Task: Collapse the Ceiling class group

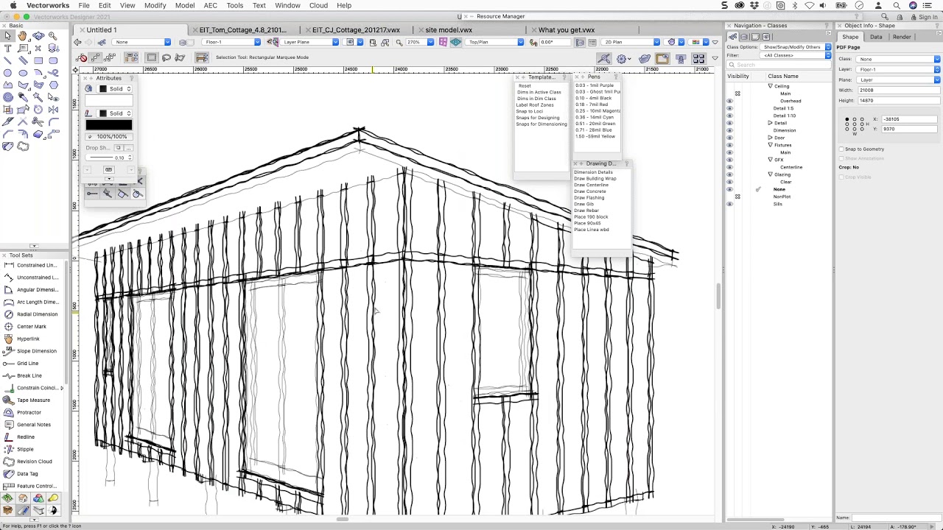Action: pyautogui.click(x=770, y=86)
